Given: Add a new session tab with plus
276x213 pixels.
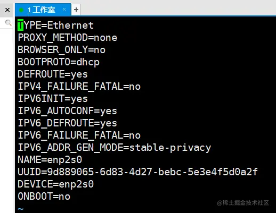Looking at the screenshot, I should click(x=76, y=10).
